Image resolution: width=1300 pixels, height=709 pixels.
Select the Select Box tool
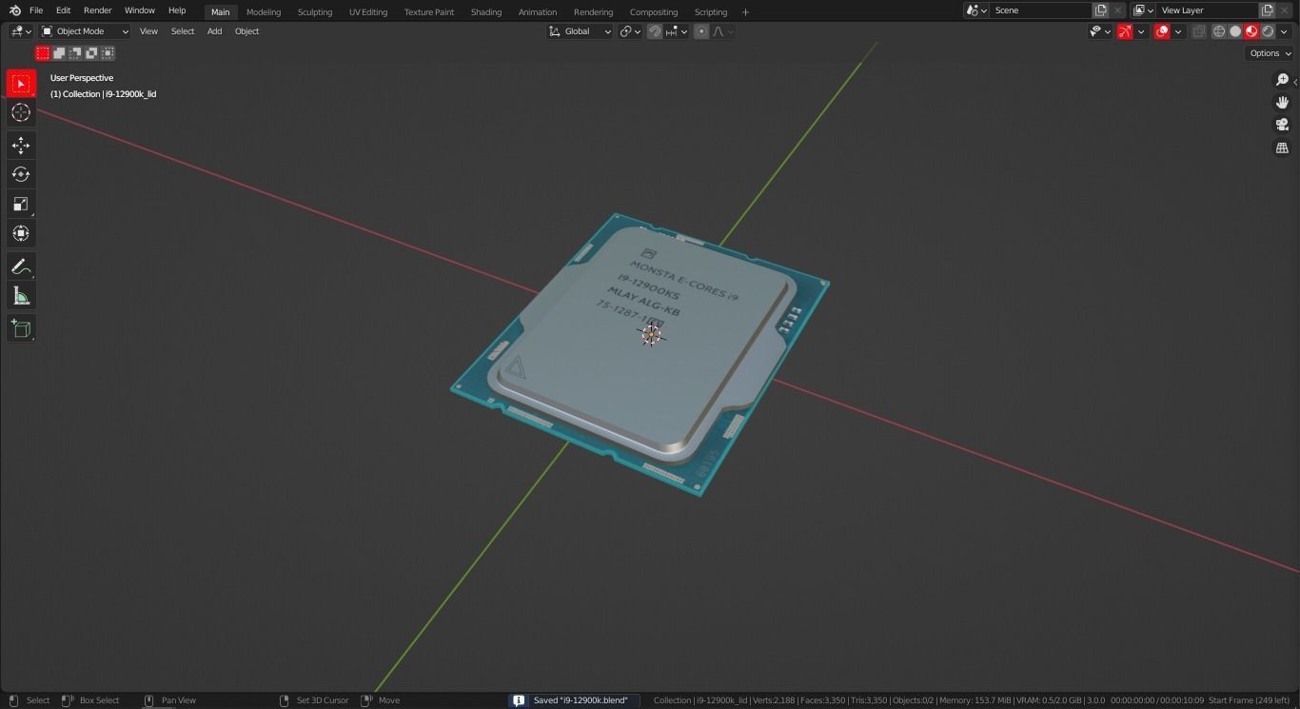pyautogui.click(x=21, y=84)
